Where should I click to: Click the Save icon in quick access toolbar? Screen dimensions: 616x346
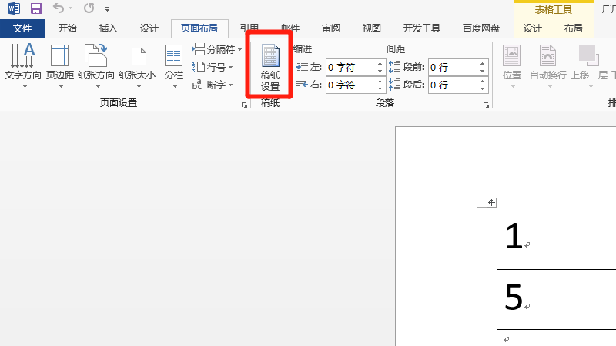[x=36, y=9]
